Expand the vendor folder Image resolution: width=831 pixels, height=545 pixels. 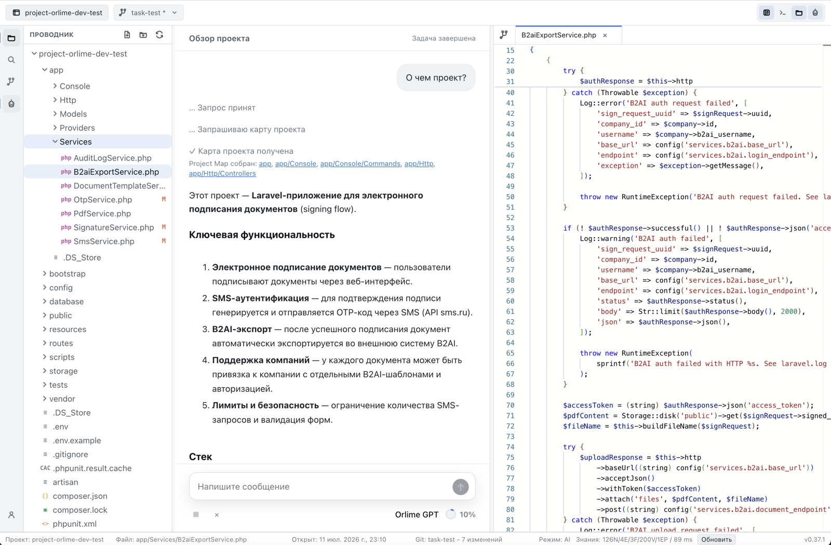pyautogui.click(x=45, y=399)
